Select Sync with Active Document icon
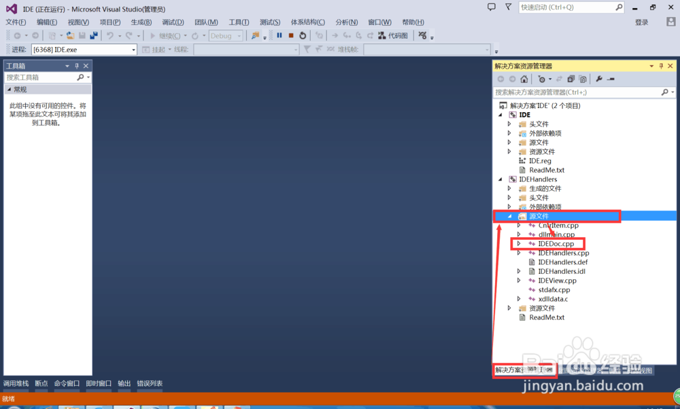The width and height of the screenshot is (680, 409). (x=559, y=78)
